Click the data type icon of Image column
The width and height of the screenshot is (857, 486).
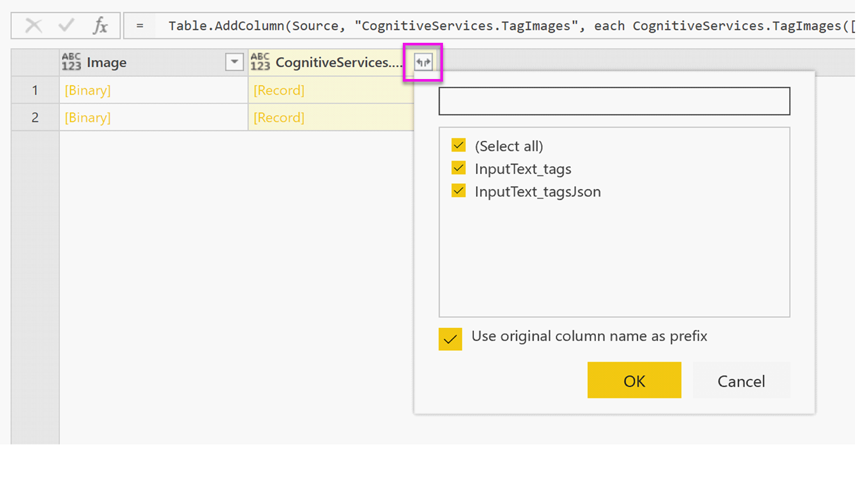pyautogui.click(x=71, y=62)
